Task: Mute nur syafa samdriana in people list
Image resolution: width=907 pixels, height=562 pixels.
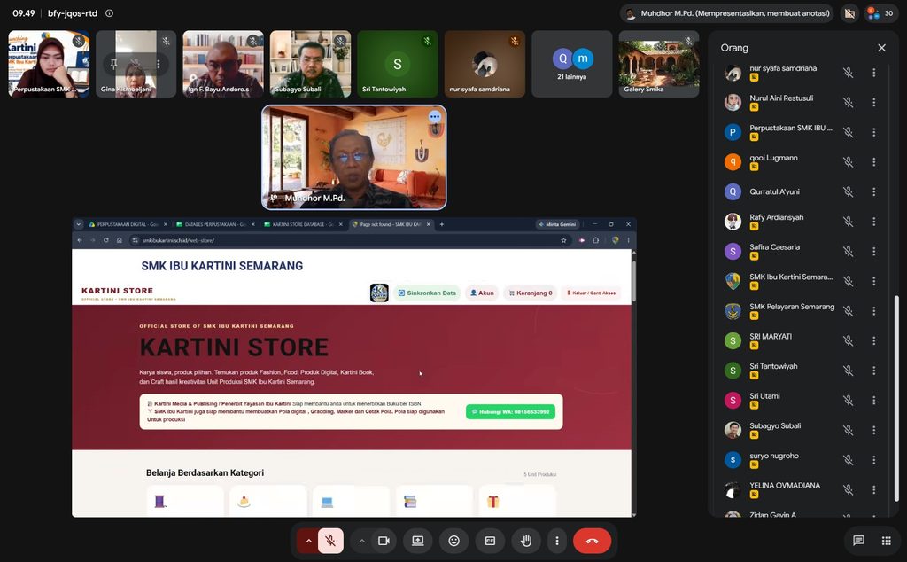Action: (848, 73)
